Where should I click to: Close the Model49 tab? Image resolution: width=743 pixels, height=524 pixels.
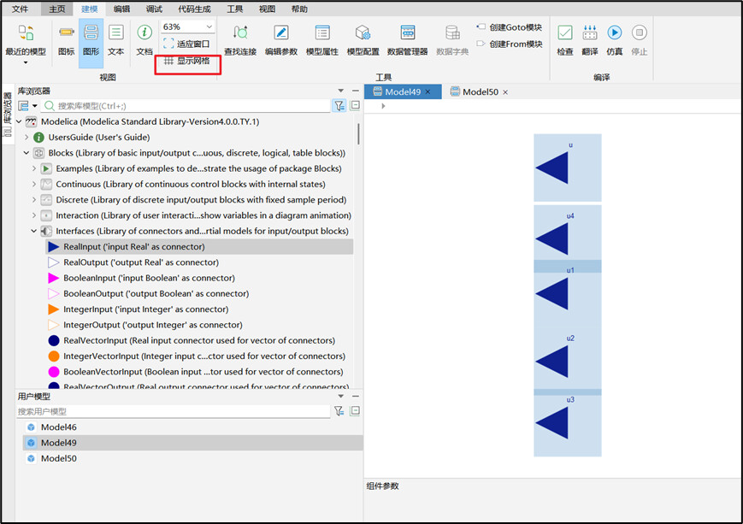(428, 92)
